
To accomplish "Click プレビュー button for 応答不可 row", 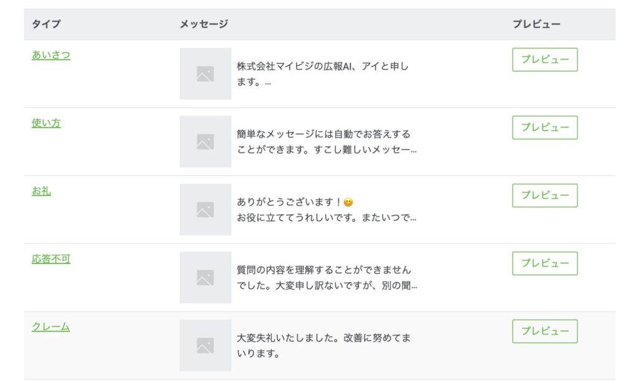I will pyautogui.click(x=545, y=264).
